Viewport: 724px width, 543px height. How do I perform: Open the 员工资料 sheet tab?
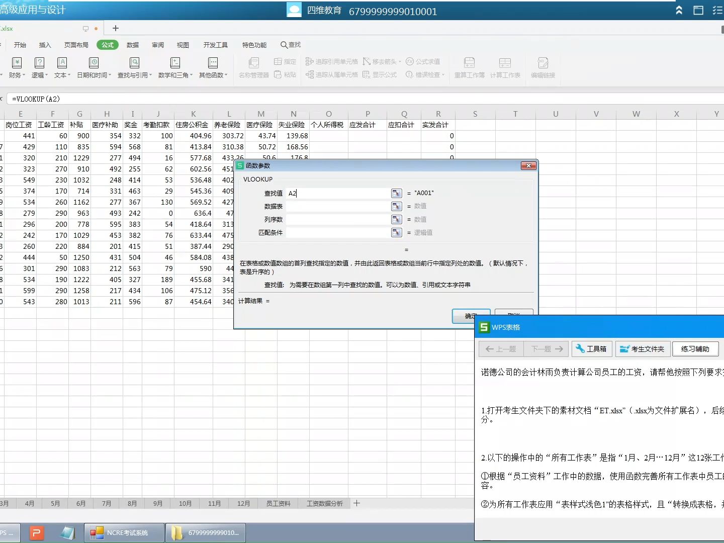click(278, 503)
